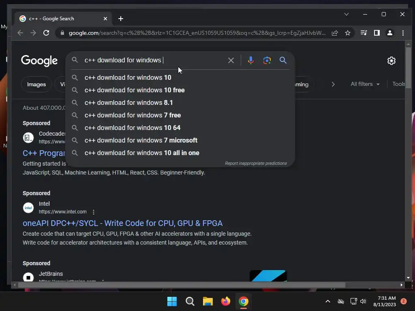Image resolution: width=415 pixels, height=311 pixels.
Task: Open the tab search chevron in the title bar
Action: [347, 14]
